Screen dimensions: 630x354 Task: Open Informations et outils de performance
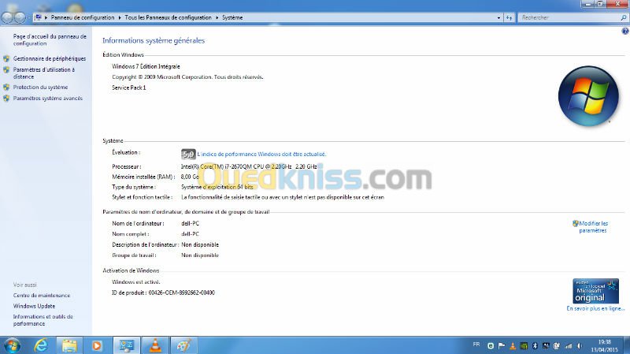(x=43, y=320)
